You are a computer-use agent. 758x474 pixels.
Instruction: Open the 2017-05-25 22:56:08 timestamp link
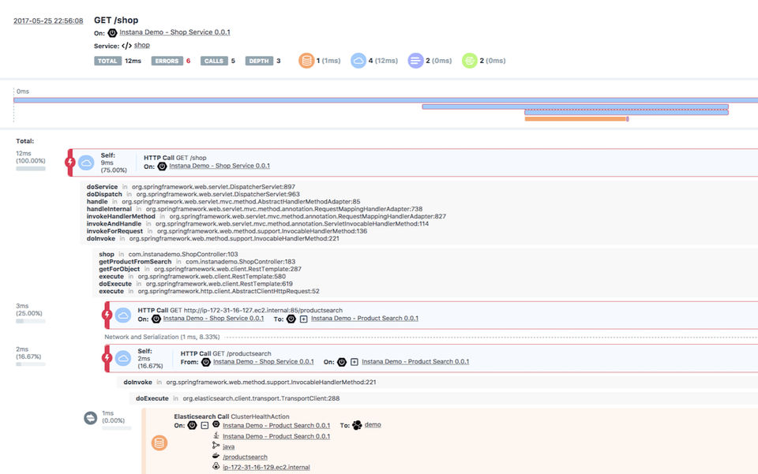pyautogui.click(x=48, y=21)
